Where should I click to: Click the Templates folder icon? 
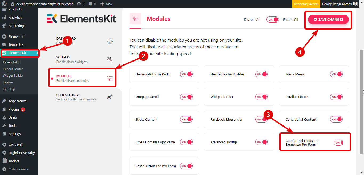[x=4, y=44]
